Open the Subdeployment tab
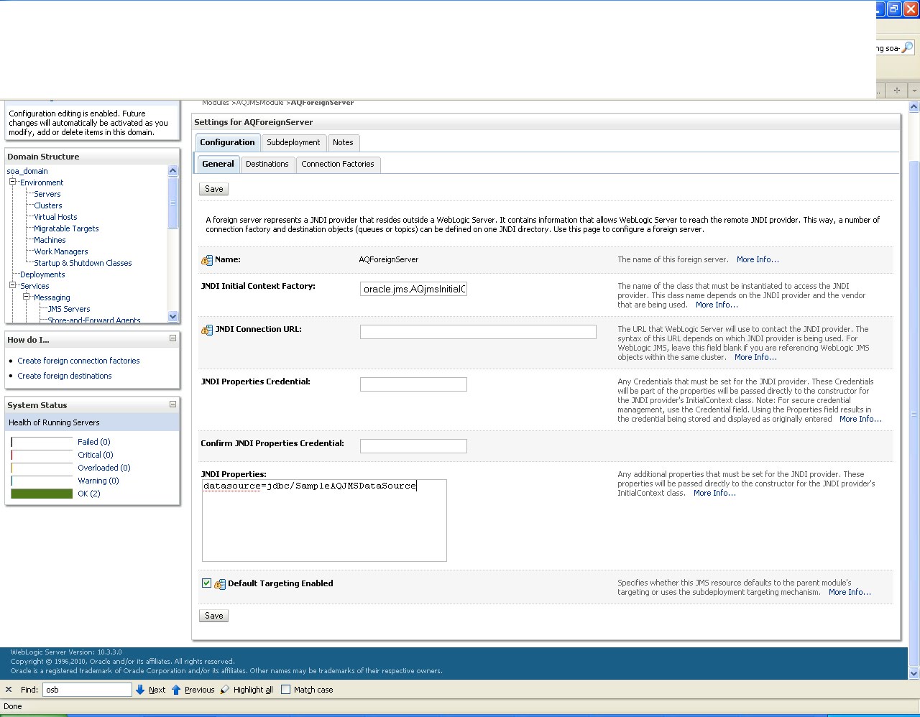This screenshot has height=717, width=920. coord(293,142)
